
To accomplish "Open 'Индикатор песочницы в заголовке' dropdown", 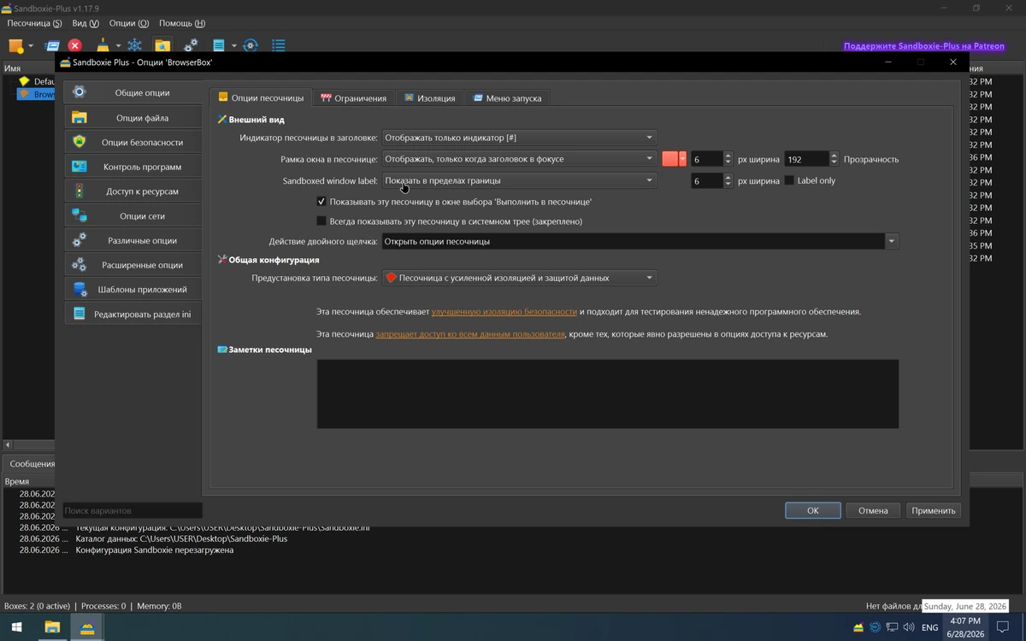I will click(x=519, y=138).
